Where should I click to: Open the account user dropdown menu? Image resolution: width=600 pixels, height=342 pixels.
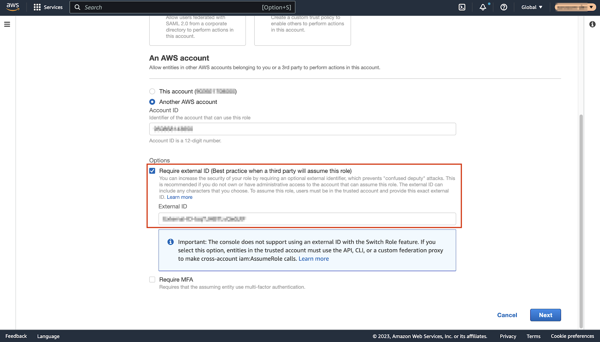(x=575, y=7)
